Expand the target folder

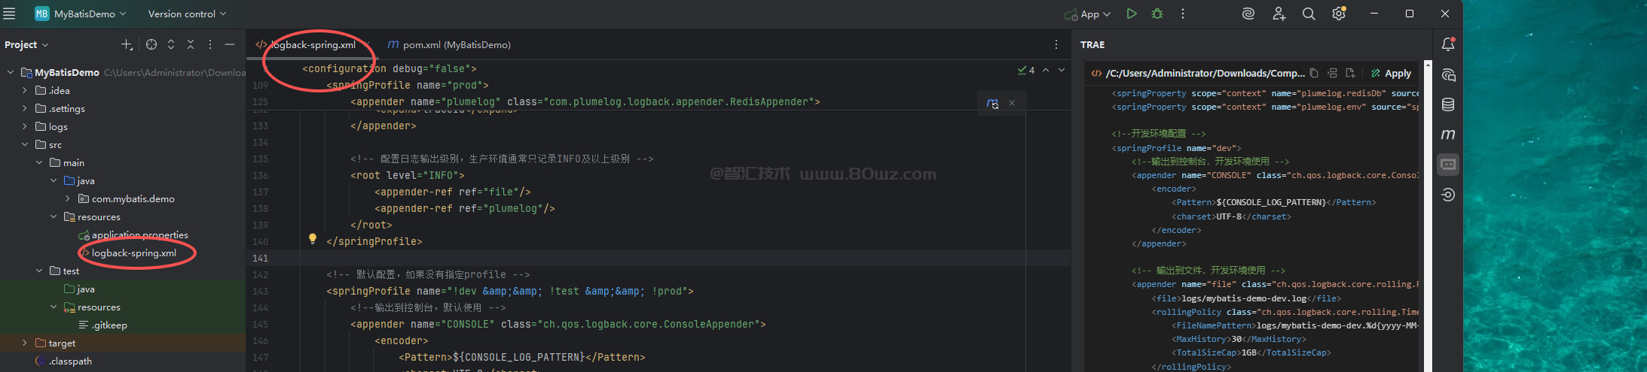click(x=25, y=343)
